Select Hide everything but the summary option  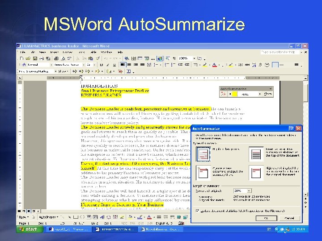click(x=256, y=173)
